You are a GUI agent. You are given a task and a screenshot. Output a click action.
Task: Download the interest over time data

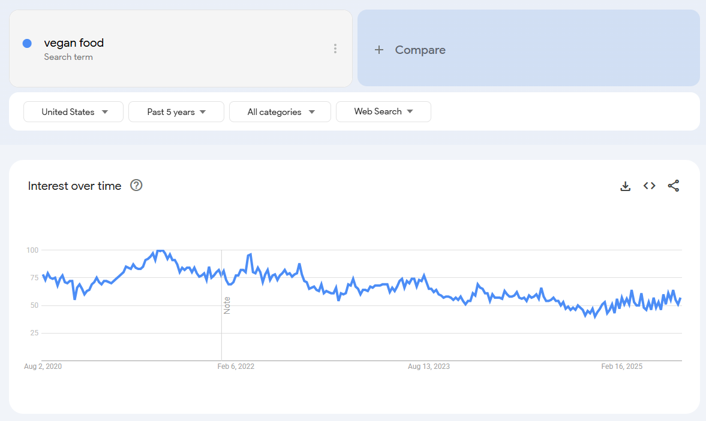tap(625, 186)
